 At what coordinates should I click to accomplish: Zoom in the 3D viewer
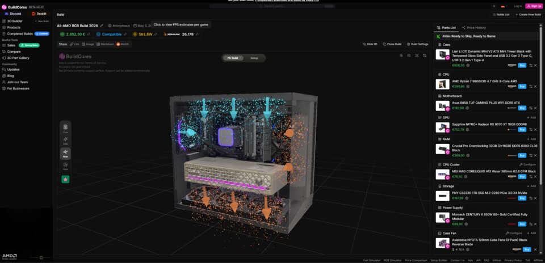(401, 56)
